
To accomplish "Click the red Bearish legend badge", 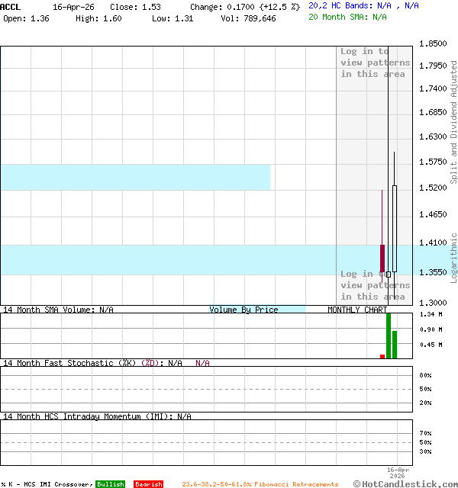I will tap(148, 484).
